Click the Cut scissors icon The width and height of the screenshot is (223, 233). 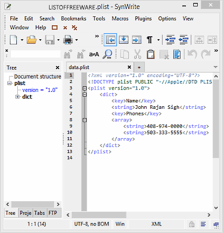(x=137, y=54)
